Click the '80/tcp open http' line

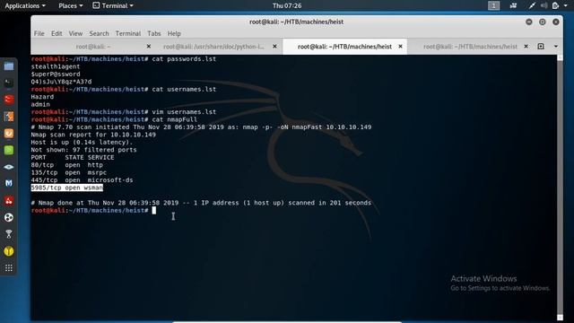(67, 165)
